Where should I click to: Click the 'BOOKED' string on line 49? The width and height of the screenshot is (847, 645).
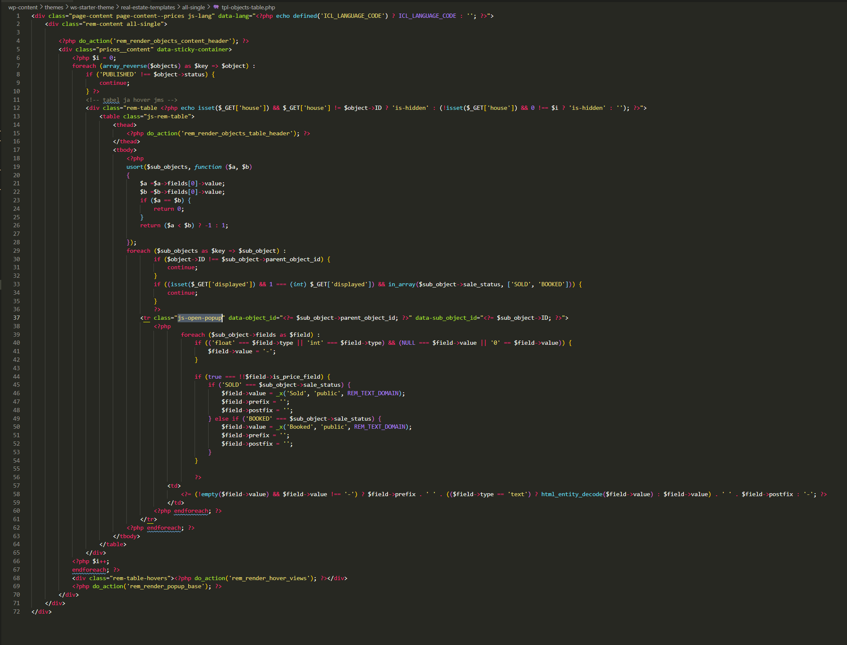click(259, 419)
